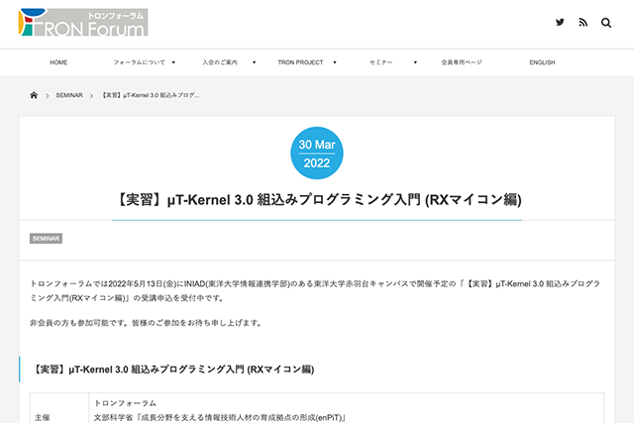
Task: Open the 入会のご案内 menu item
Action: pyautogui.click(x=220, y=62)
